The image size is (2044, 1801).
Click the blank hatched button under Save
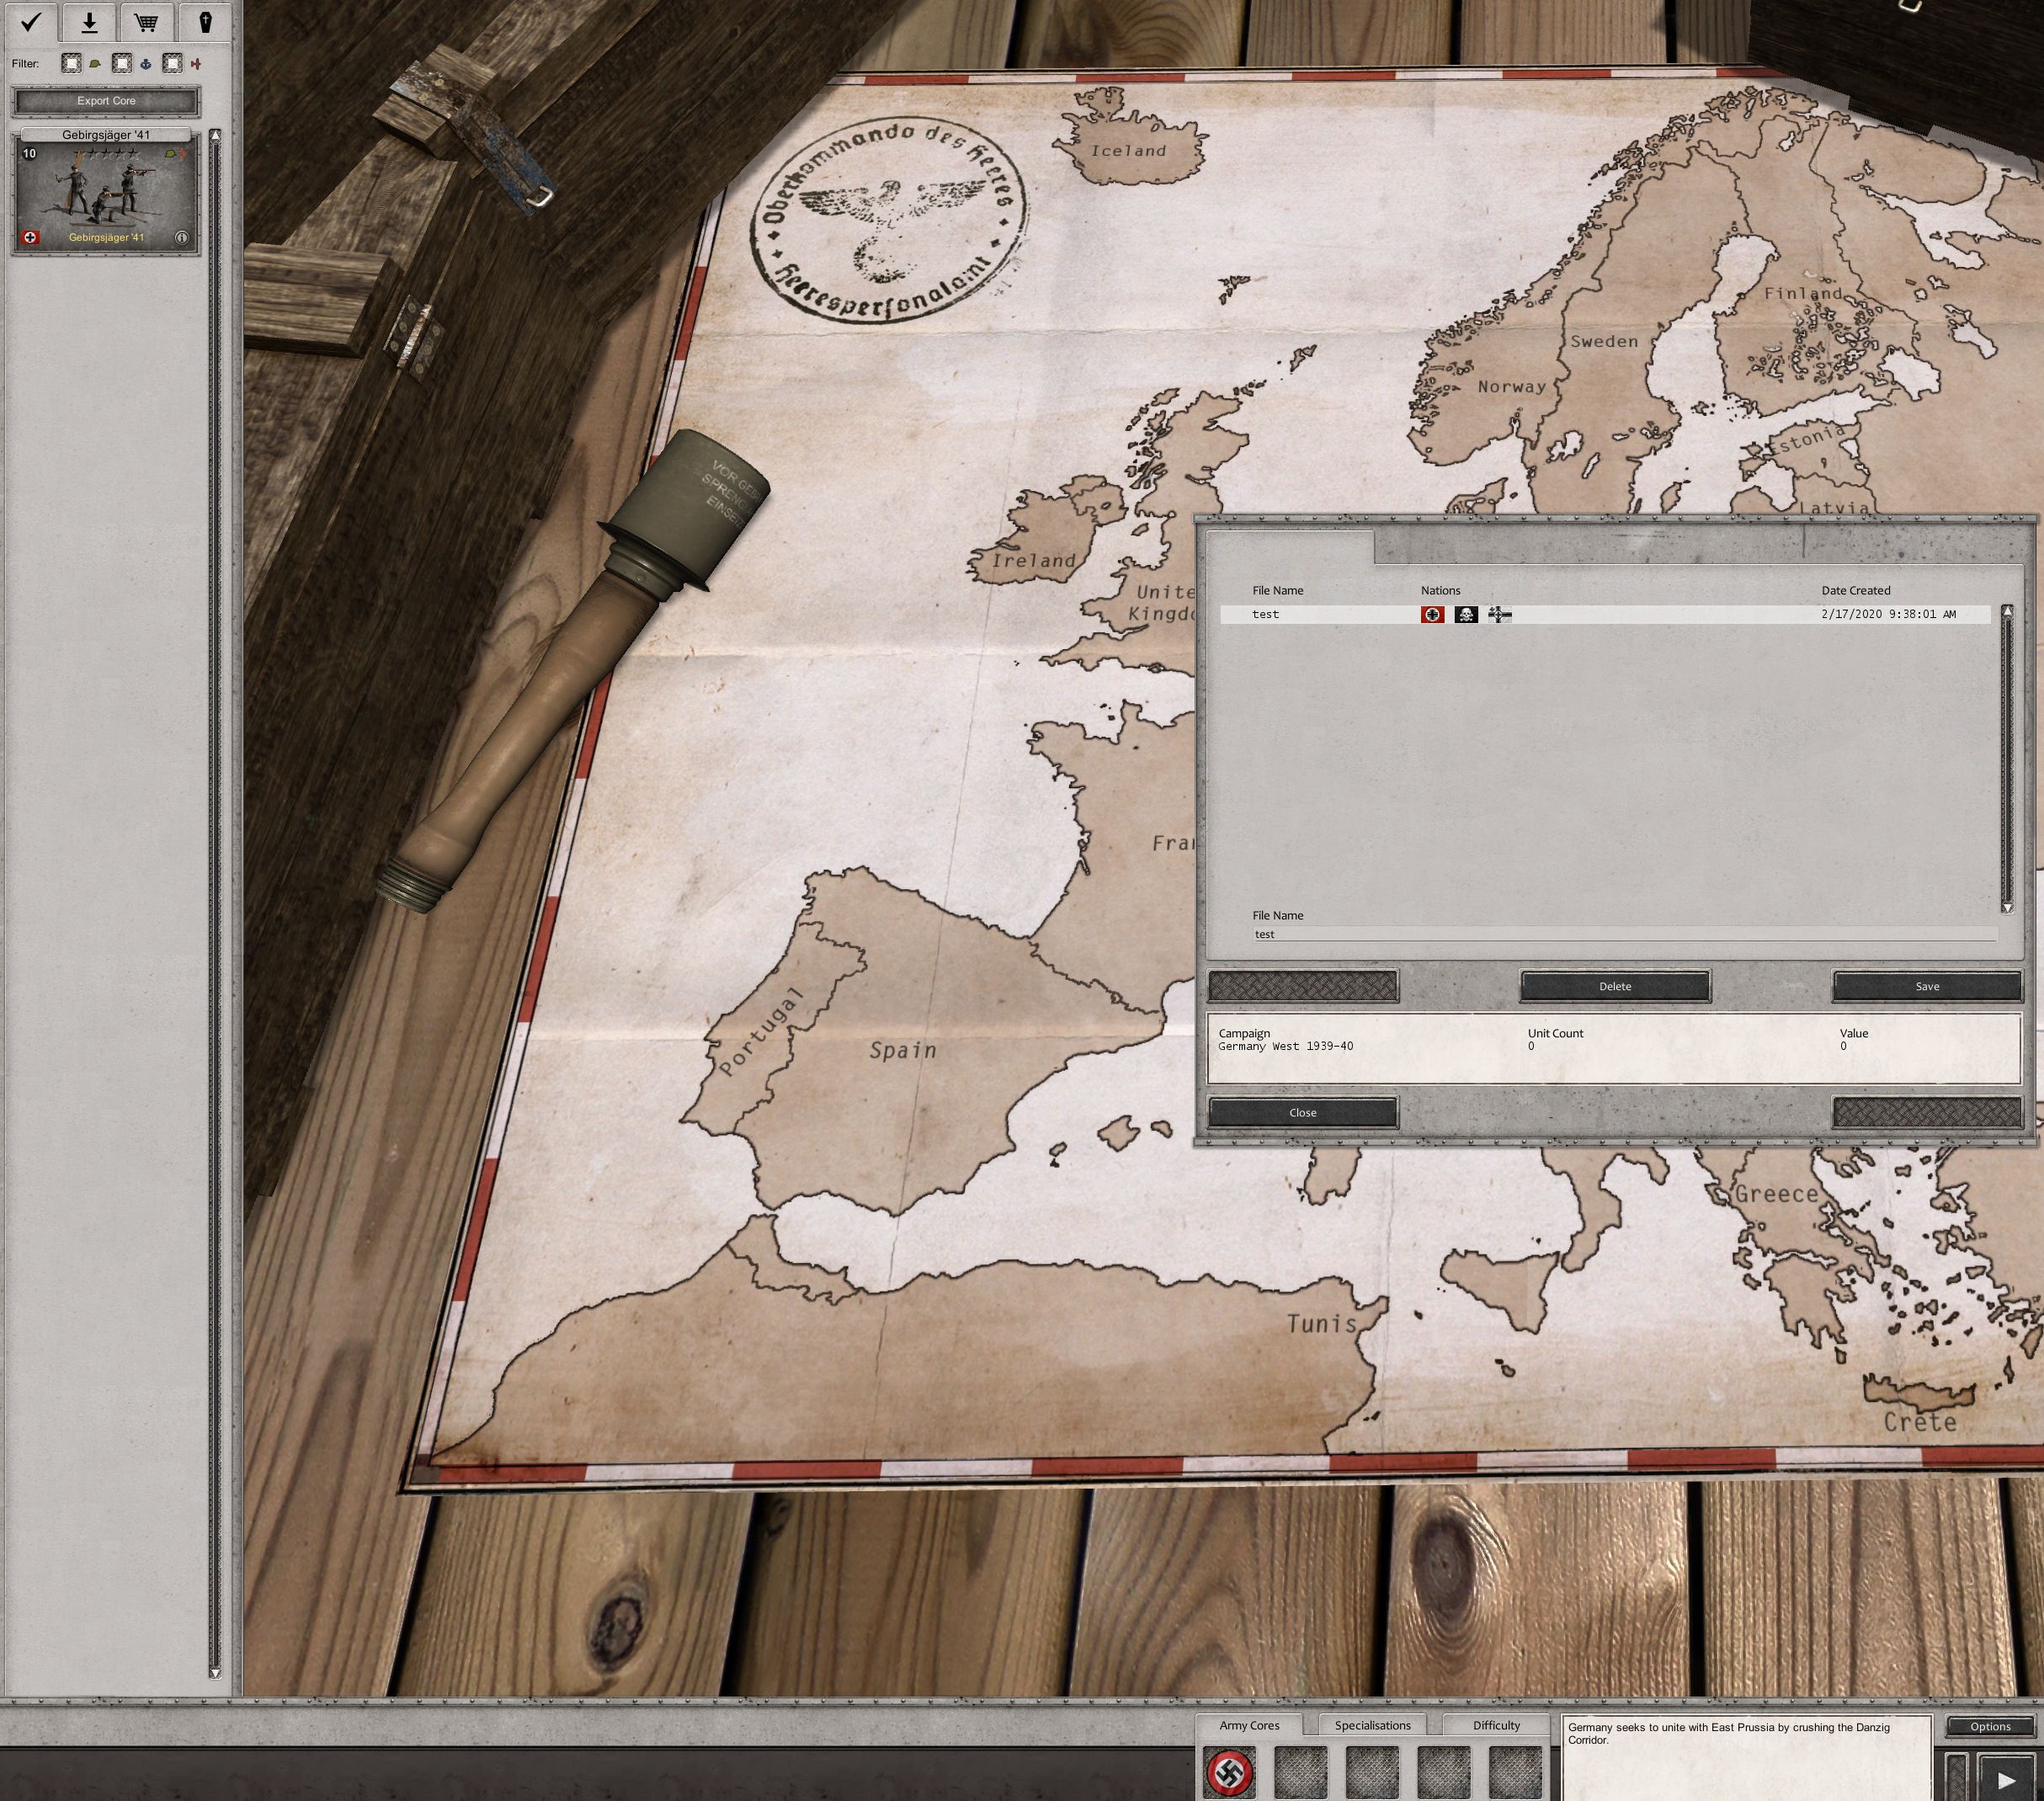coord(1927,1112)
